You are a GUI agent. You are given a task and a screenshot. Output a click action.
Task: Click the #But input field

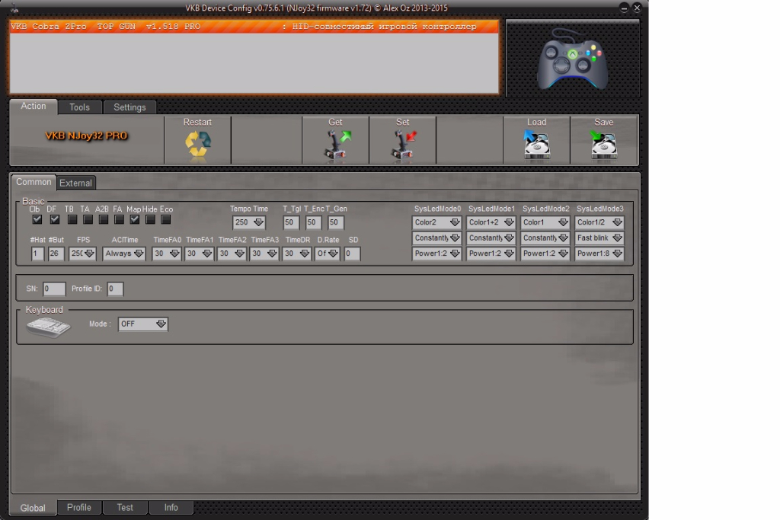pyautogui.click(x=56, y=254)
